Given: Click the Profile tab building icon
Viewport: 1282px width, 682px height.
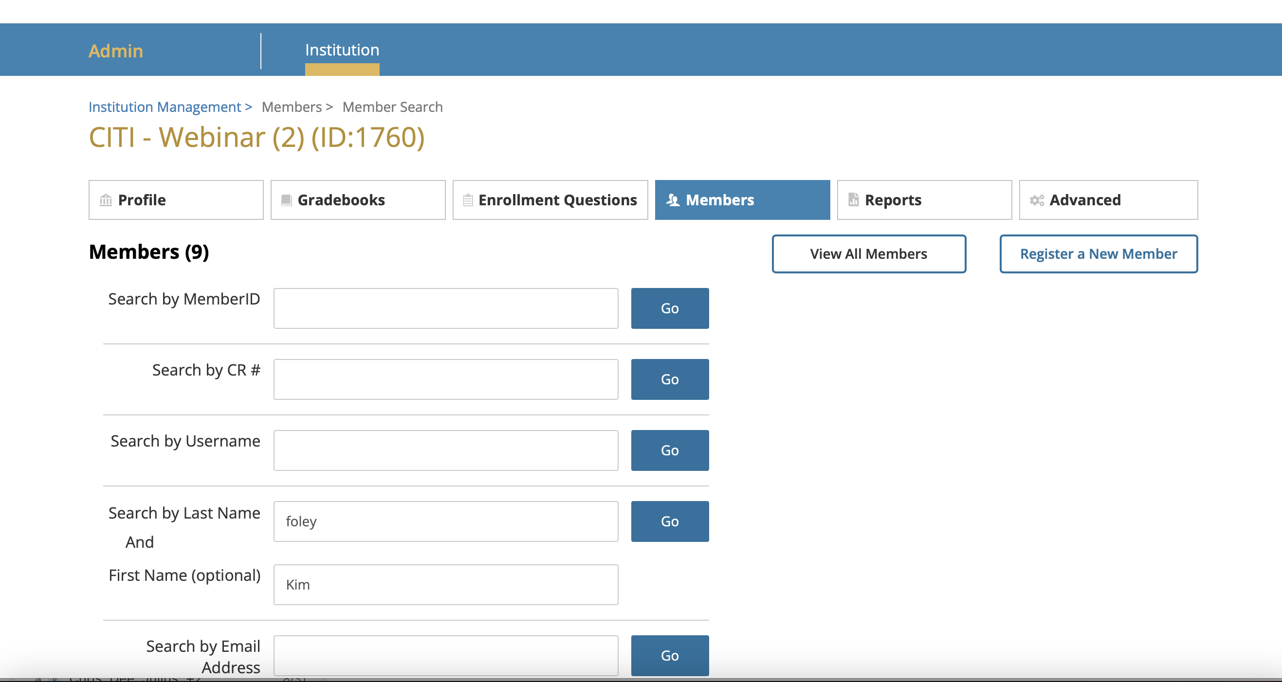Looking at the screenshot, I should coord(106,200).
